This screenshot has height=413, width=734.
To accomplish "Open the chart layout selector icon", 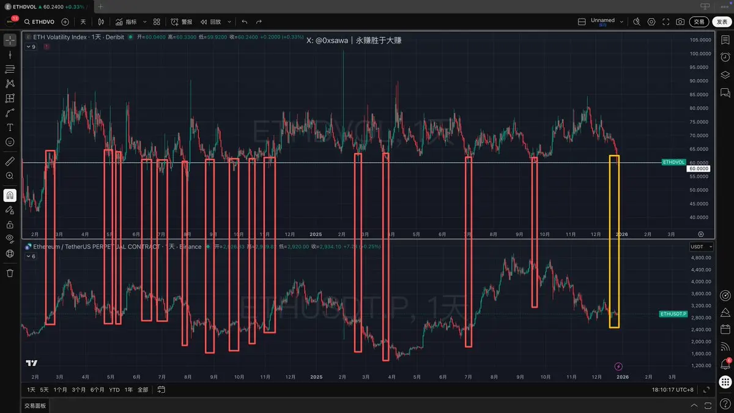I will click(582, 21).
